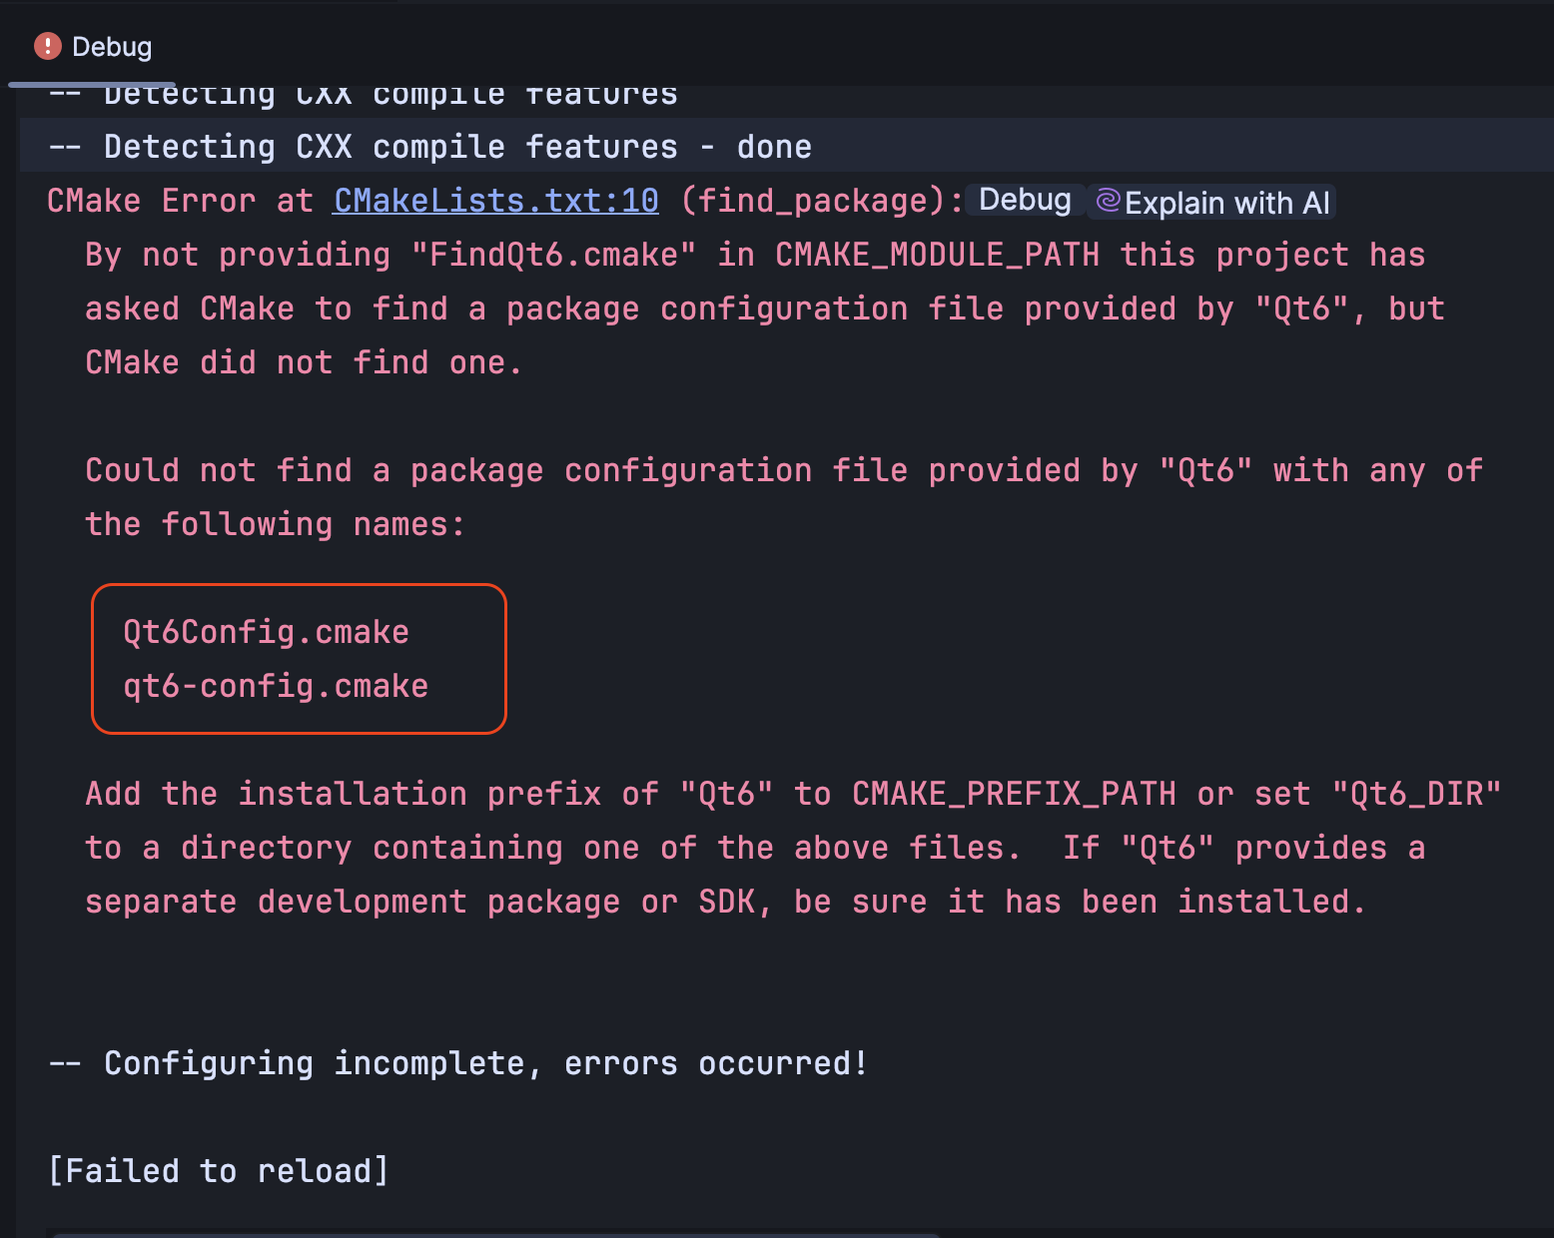The width and height of the screenshot is (1554, 1238).
Task: Select the qt6-config.cmake filename text
Action: pos(276,686)
